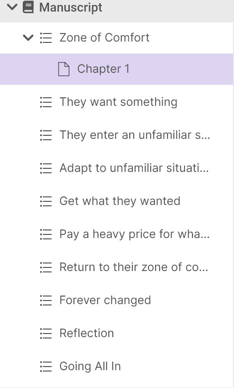This screenshot has width=234, height=388.
Task: Select Pay a heavy price item
Action: [x=117, y=234]
